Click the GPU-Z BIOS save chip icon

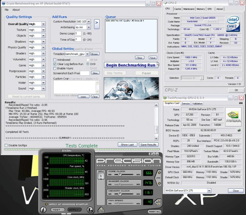pos(239,130)
